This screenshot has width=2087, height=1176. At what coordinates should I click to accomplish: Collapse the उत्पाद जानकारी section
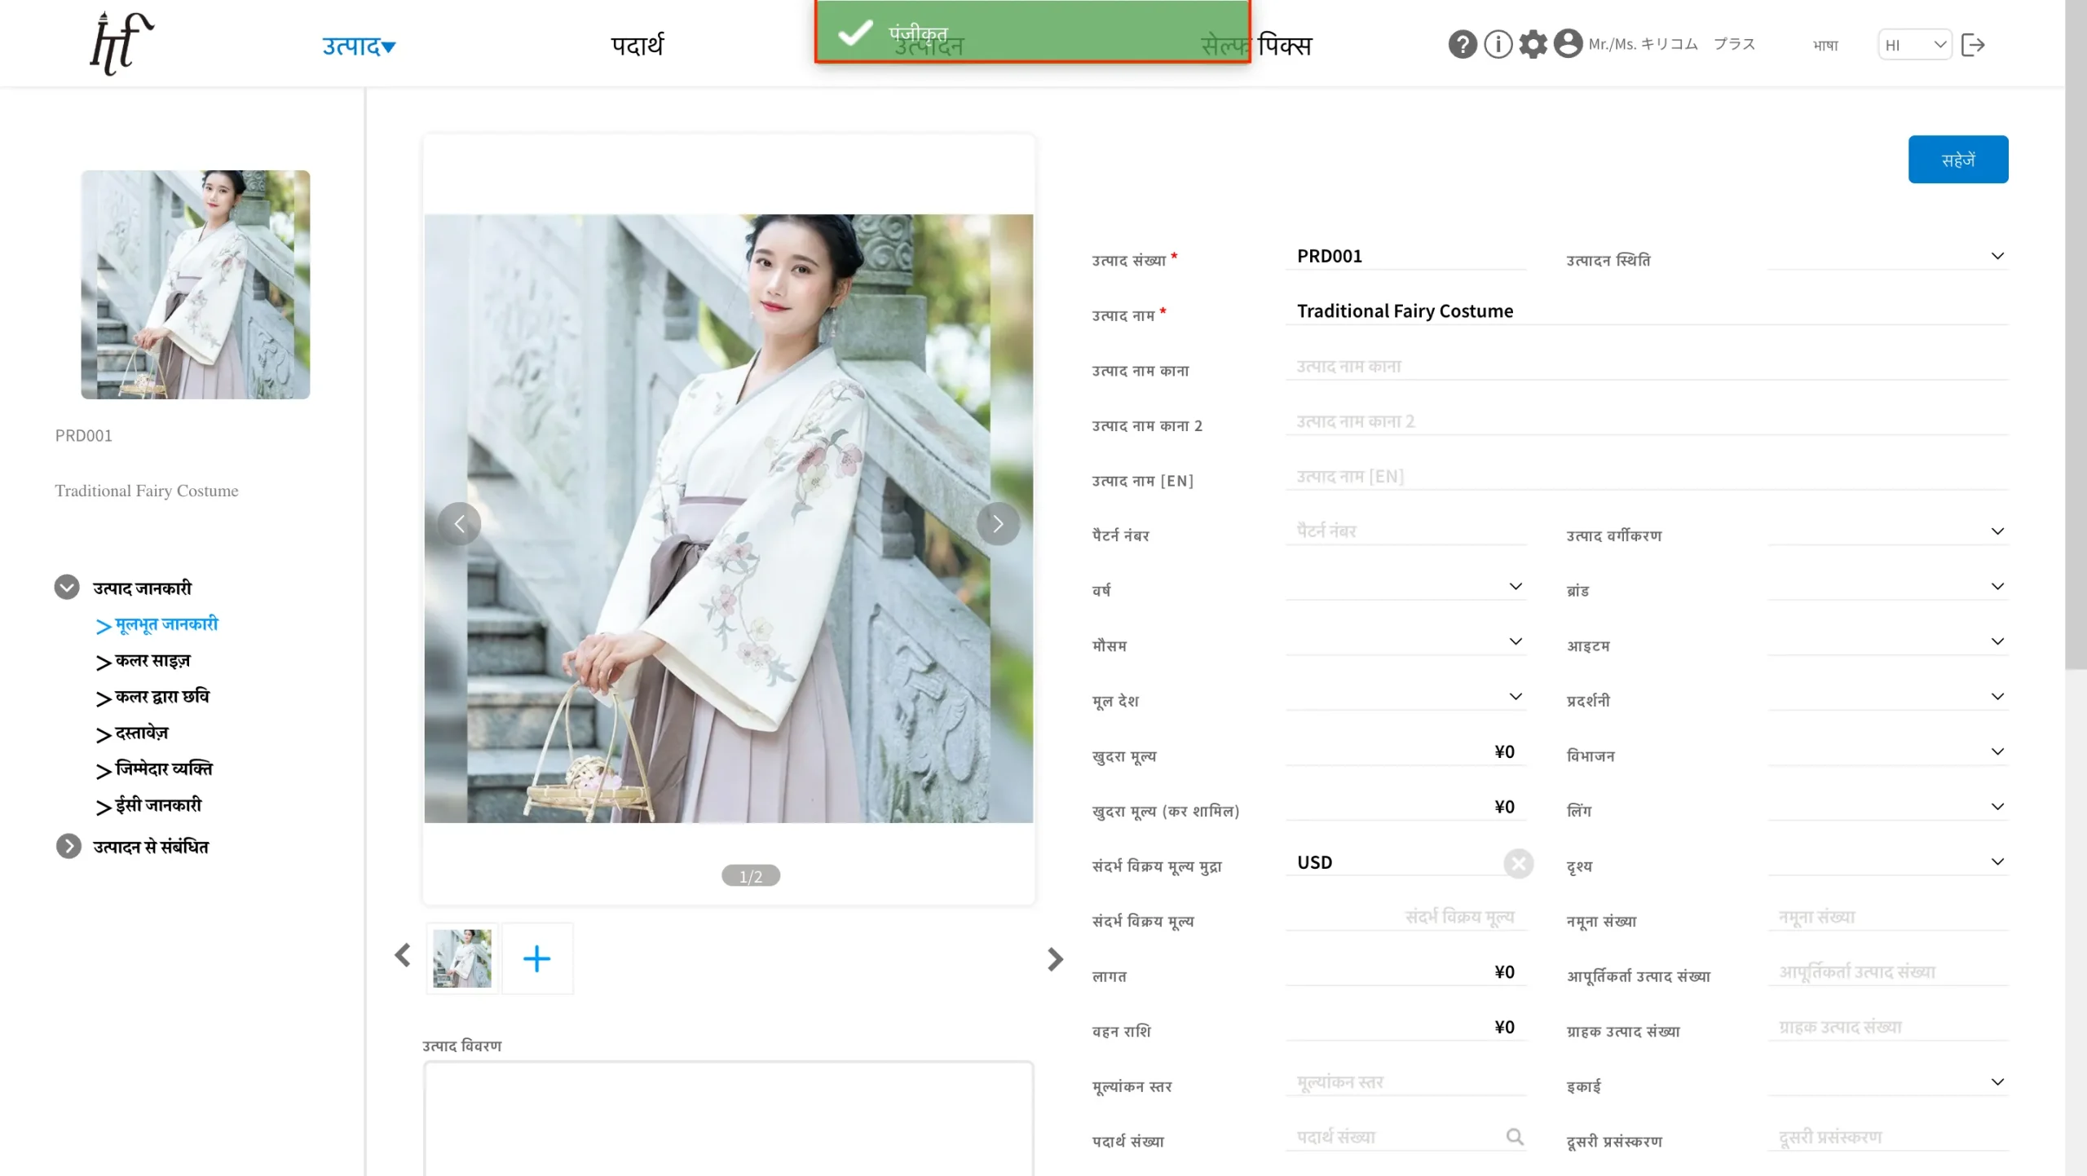pyautogui.click(x=67, y=587)
